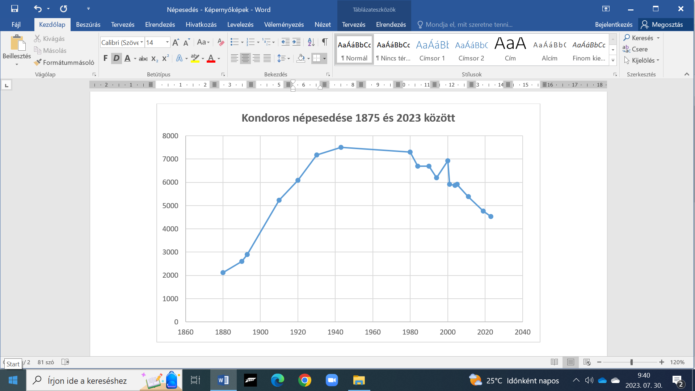Switch to read mode view icon
Screen dimensions: 695x391
pyautogui.click(x=554, y=362)
